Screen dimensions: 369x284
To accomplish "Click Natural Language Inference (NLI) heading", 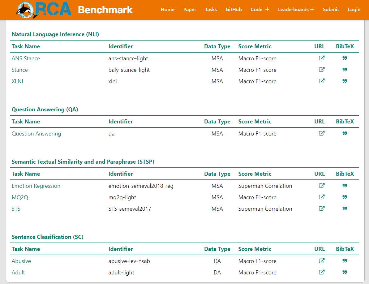I will 55,34.
